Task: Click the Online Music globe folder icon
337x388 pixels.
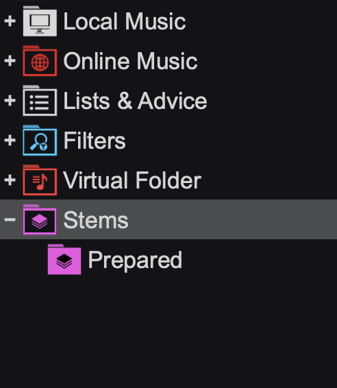Action: coord(40,61)
